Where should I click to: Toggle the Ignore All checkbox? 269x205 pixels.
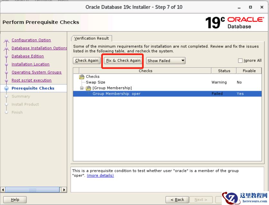click(x=240, y=61)
